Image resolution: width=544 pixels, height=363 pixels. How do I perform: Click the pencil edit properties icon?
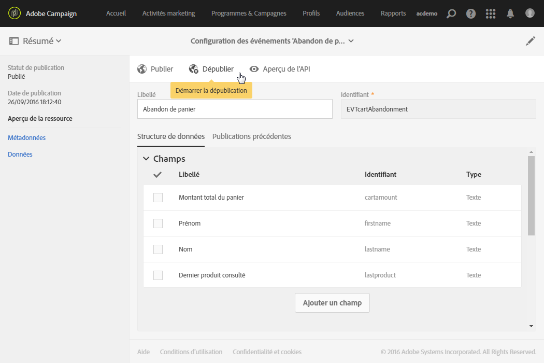pos(531,41)
